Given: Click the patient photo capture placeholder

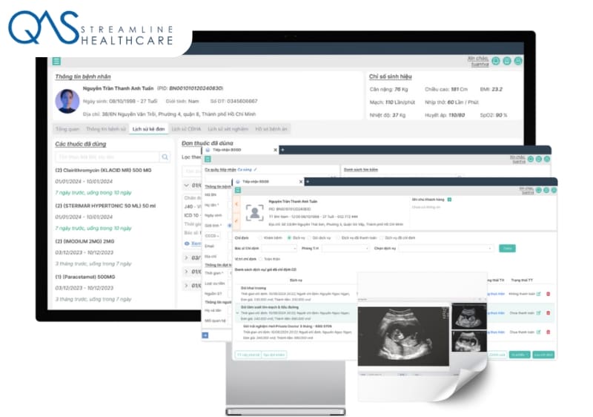Looking at the screenshot, I should click(254, 213).
